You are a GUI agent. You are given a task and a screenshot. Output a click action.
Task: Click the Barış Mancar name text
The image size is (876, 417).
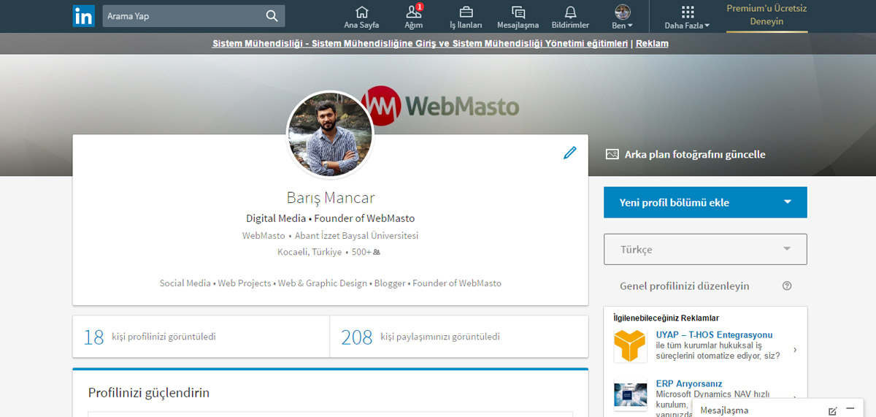coord(331,198)
